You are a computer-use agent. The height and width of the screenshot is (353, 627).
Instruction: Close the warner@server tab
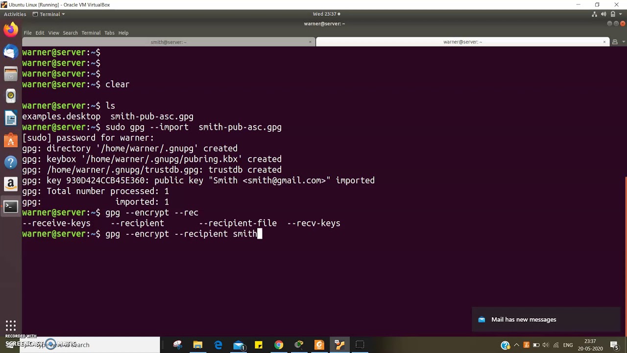tap(604, 42)
